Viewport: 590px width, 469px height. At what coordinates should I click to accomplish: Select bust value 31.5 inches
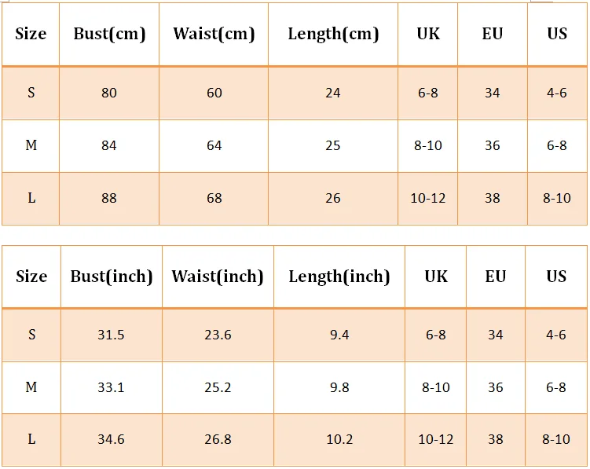click(x=112, y=335)
